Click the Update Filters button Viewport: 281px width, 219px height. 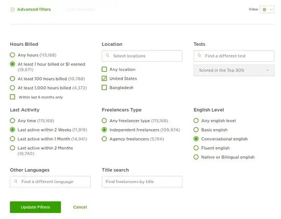(x=35, y=207)
